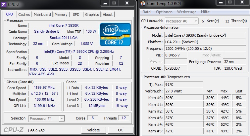The height and width of the screenshot is (136, 250).
Task: Click the Ext. Model value 2D
Action: click(80, 64)
